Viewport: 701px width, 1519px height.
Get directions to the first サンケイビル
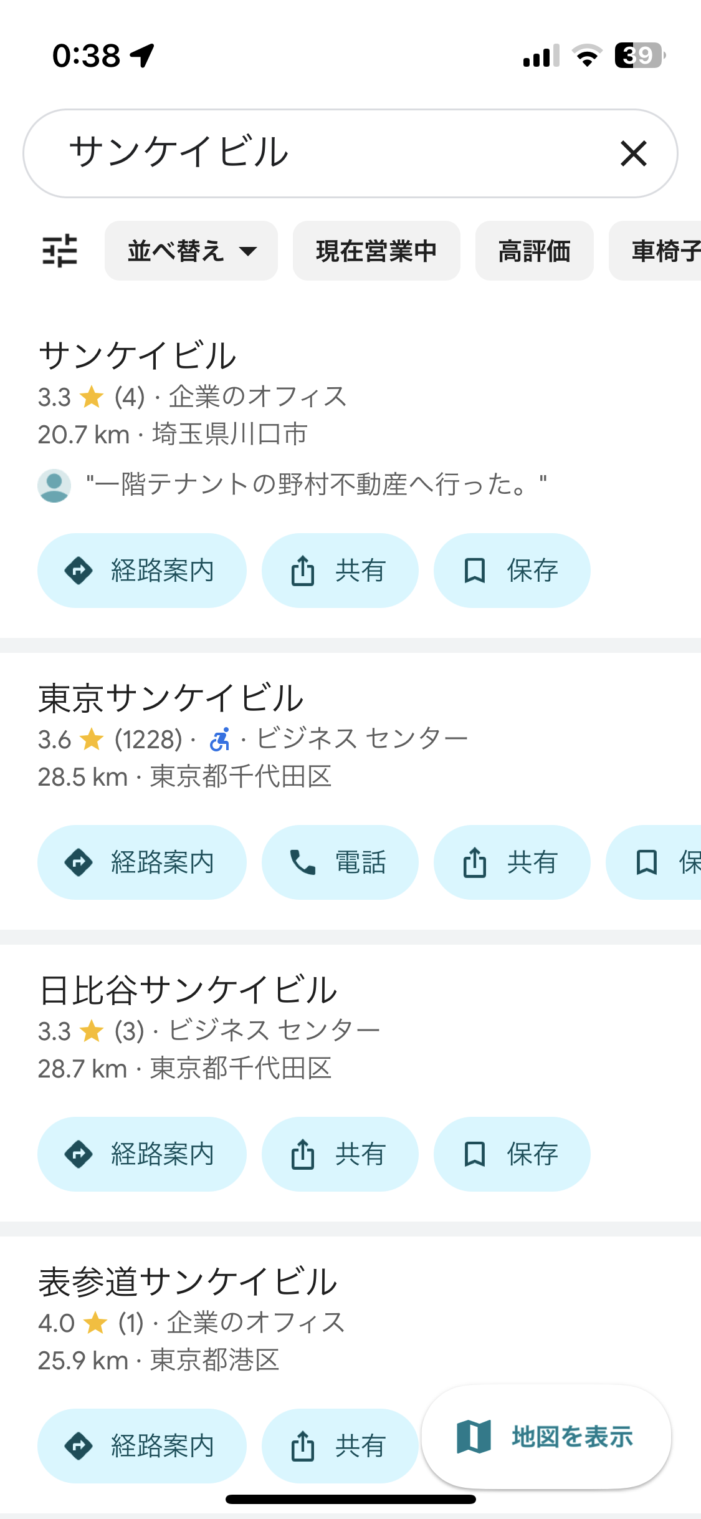pos(141,571)
